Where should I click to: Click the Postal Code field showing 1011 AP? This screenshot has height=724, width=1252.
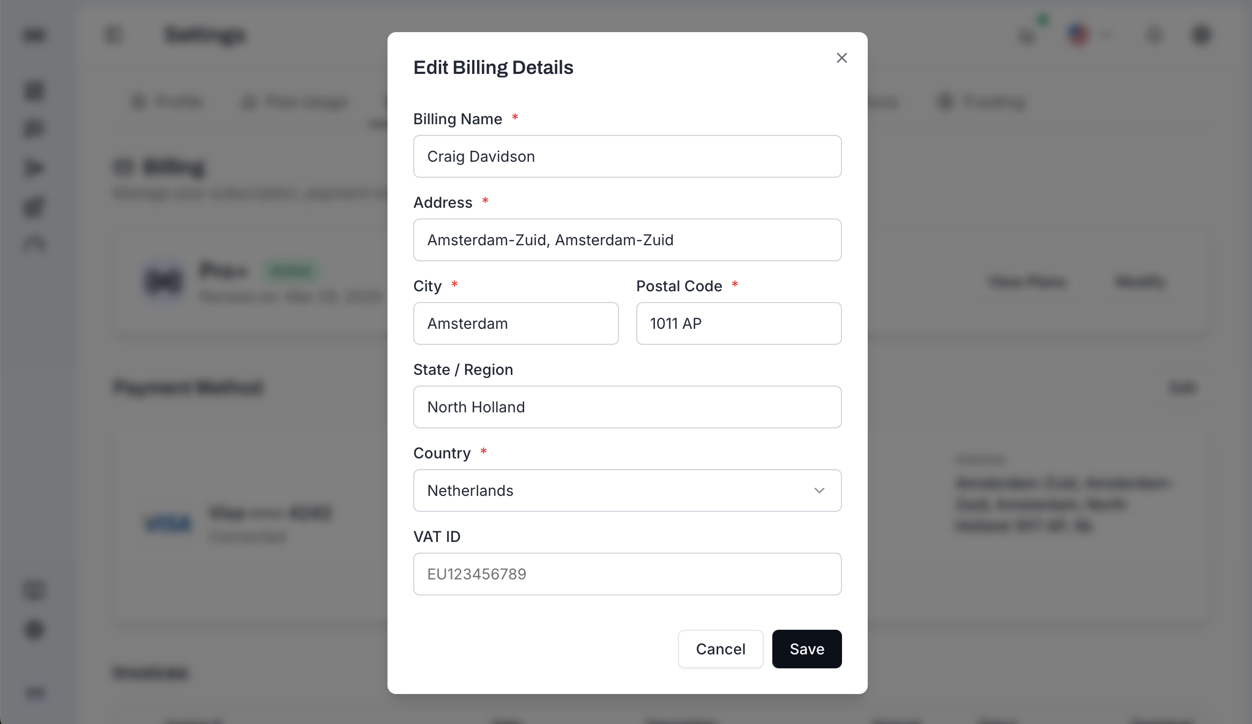coord(739,323)
